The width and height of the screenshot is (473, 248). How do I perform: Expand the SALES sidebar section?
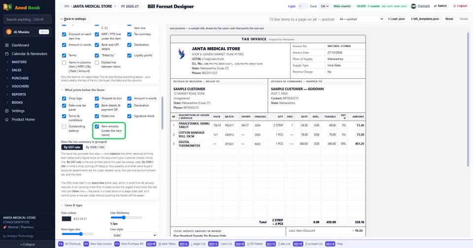[16, 70]
